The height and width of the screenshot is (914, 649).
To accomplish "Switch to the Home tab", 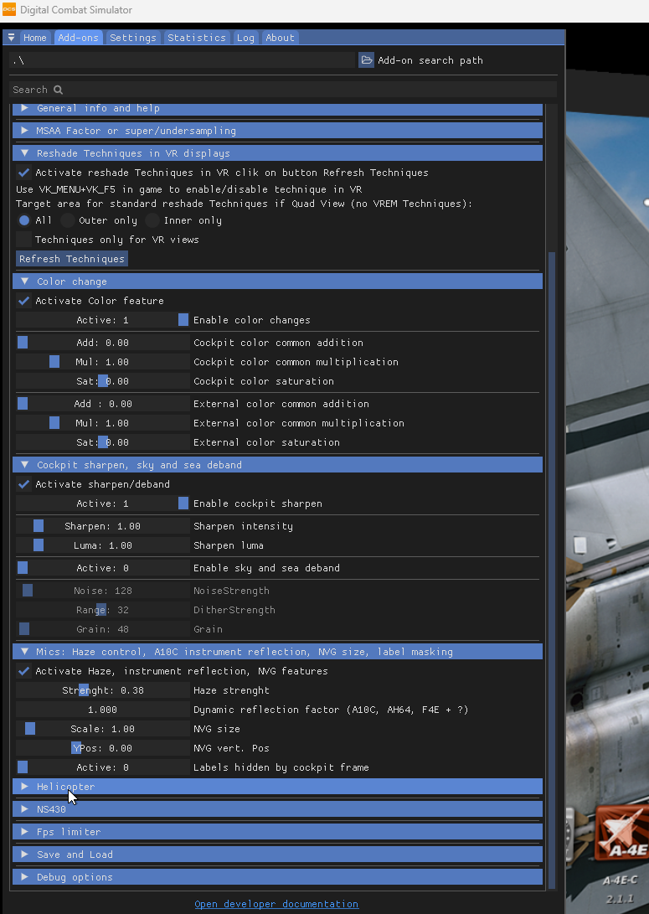I will tap(34, 38).
